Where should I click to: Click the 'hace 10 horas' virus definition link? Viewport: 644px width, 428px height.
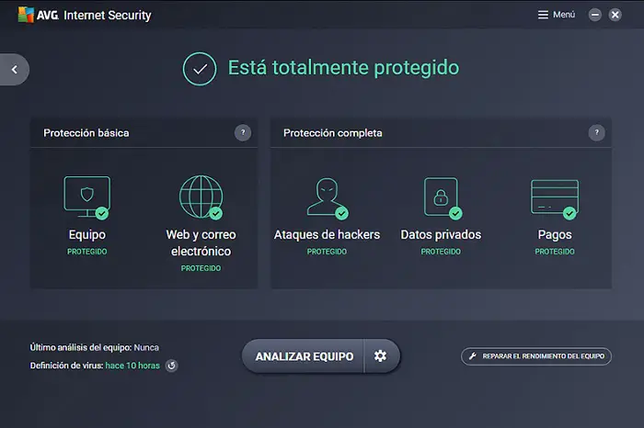click(132, 366)
